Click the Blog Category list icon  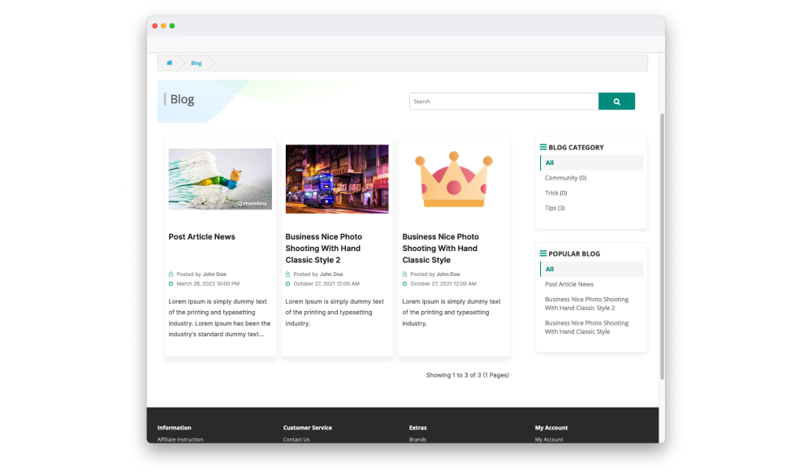coord(543,148)
